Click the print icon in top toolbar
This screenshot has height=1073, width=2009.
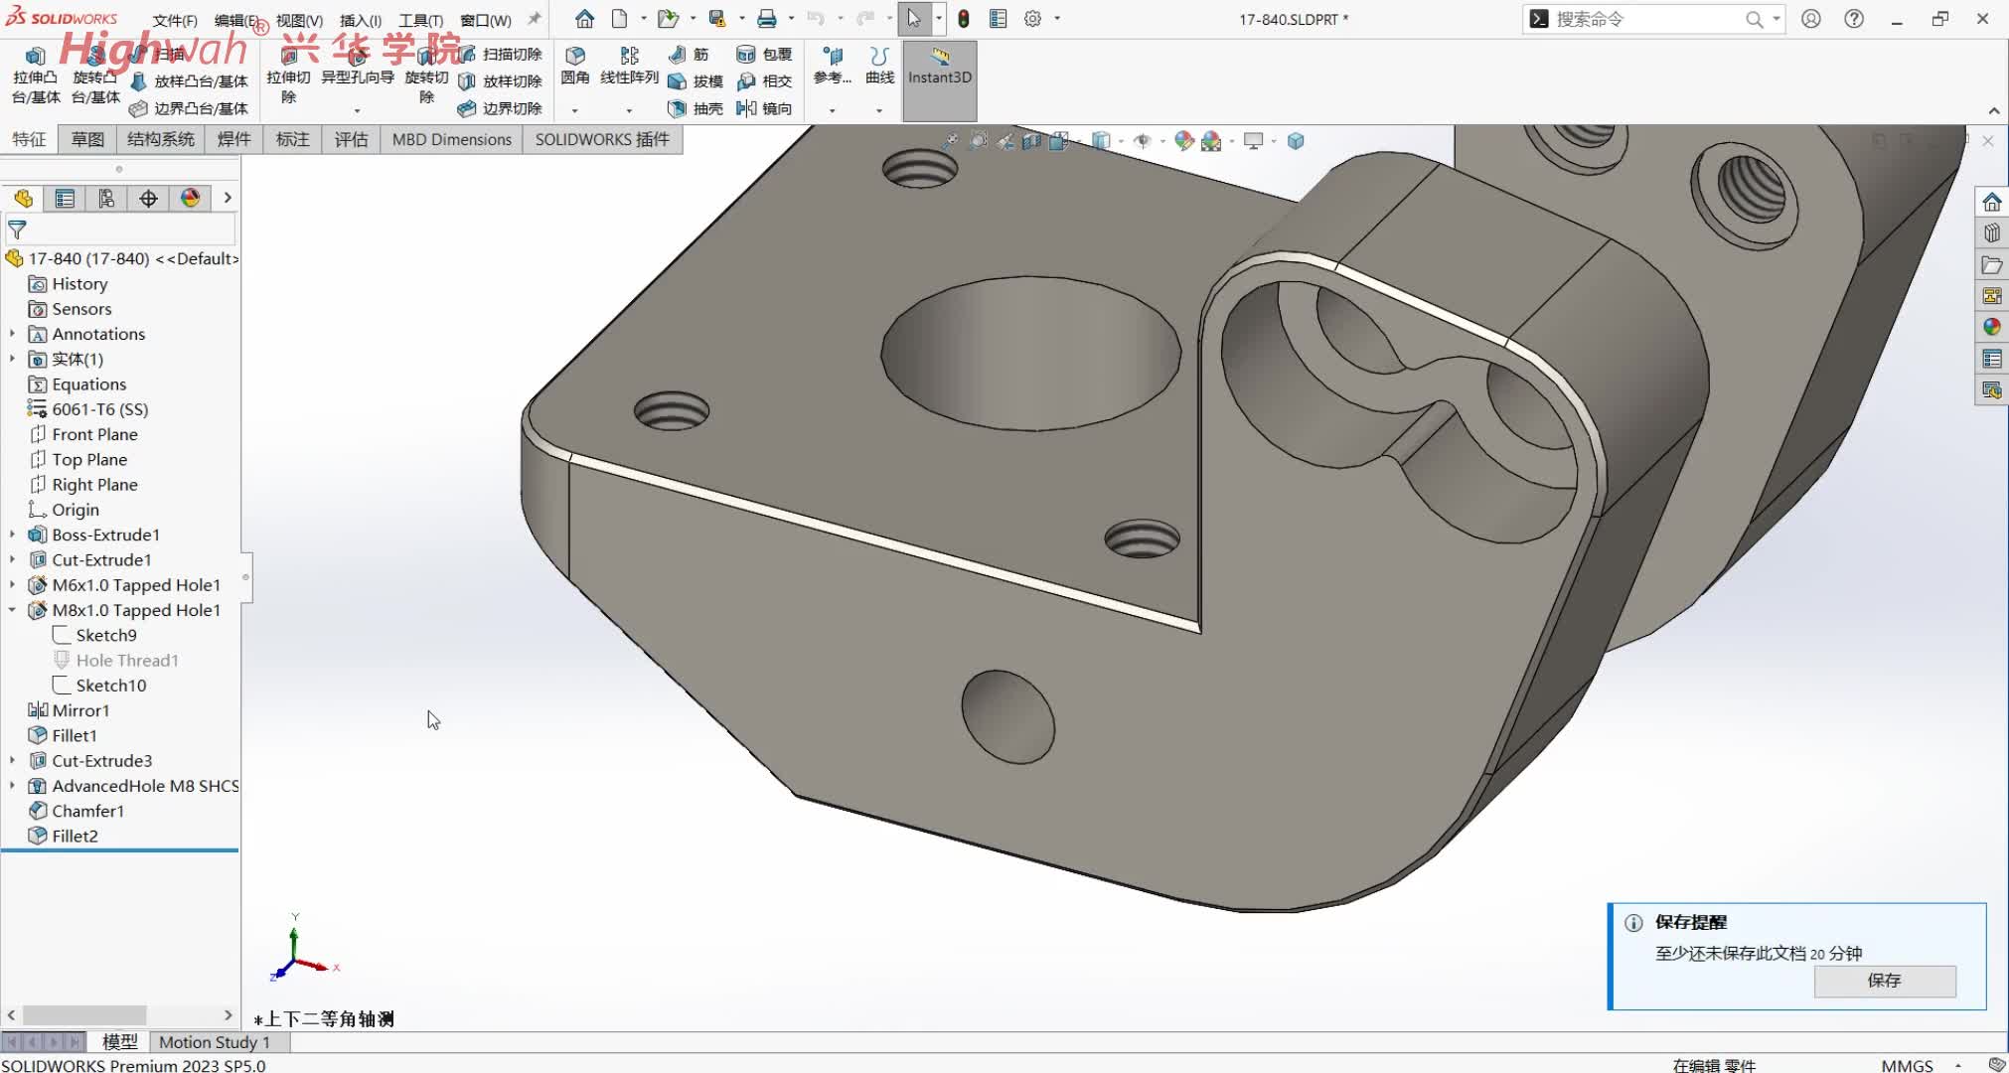tap(767, 19)
